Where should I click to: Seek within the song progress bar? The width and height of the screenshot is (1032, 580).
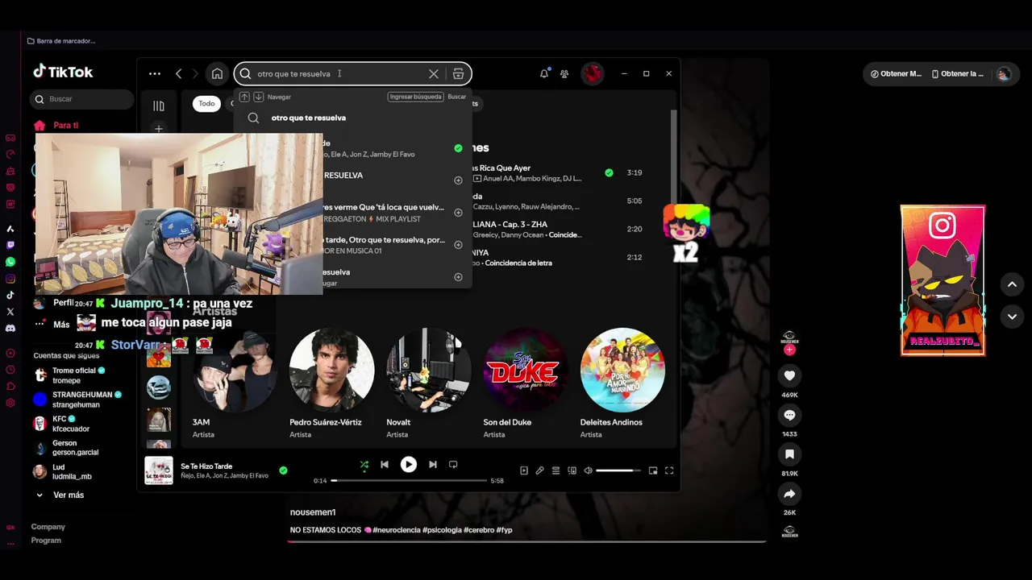click(409, 480)
